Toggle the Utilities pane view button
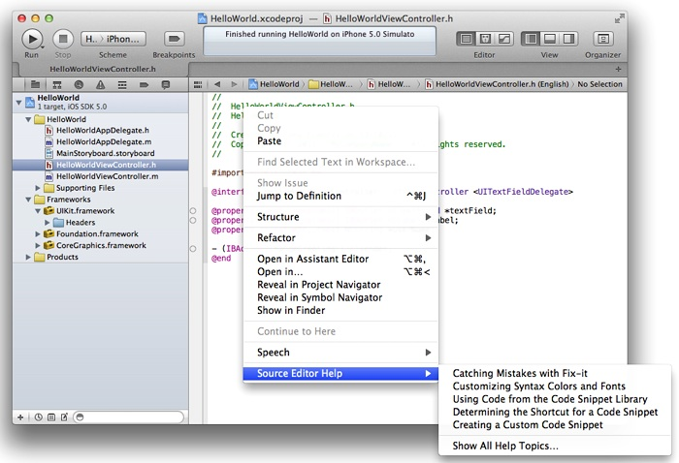 point(568,39)
